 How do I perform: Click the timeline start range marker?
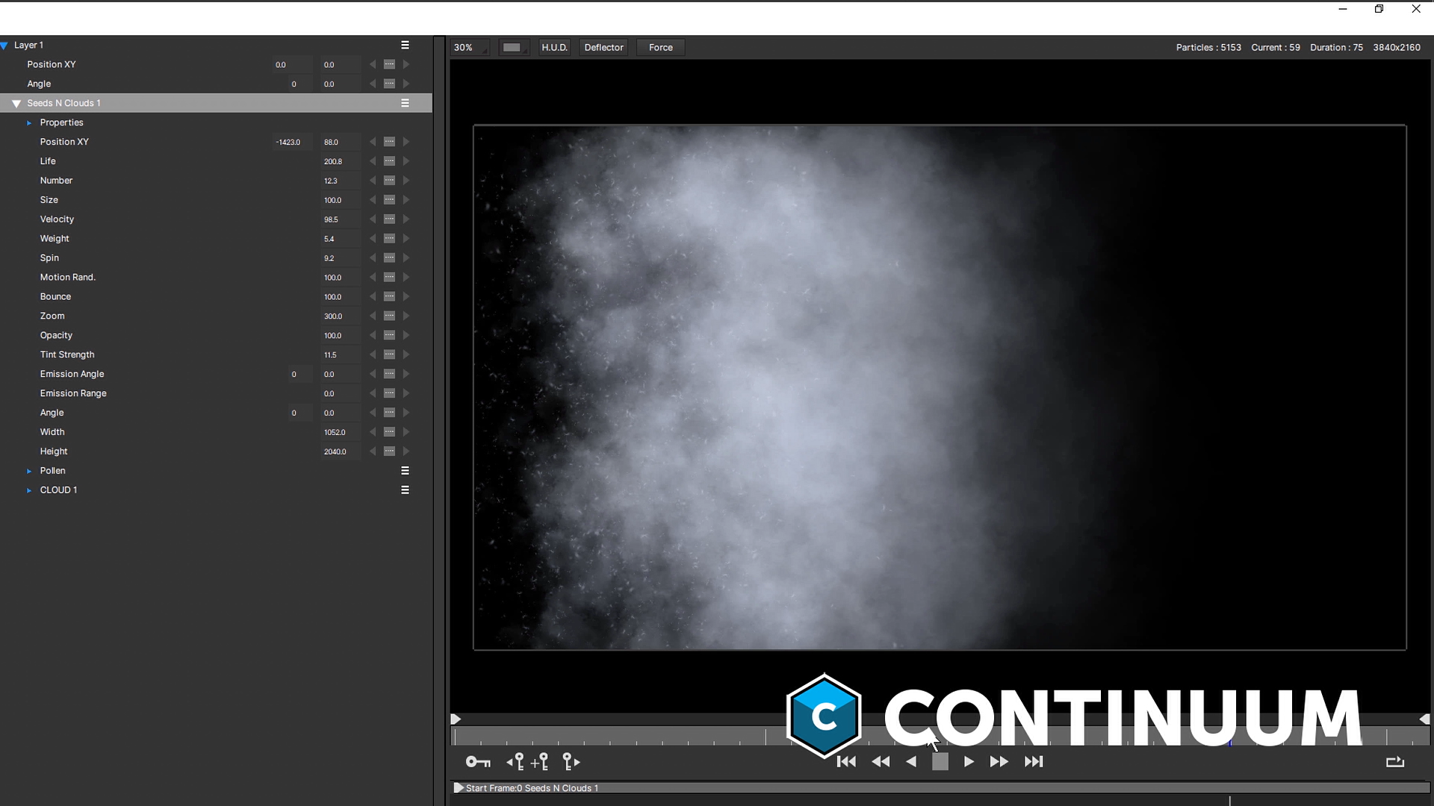[456, 719]
